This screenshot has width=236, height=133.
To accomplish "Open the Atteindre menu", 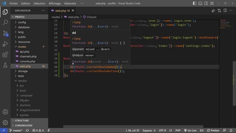I will pos(70,3).
